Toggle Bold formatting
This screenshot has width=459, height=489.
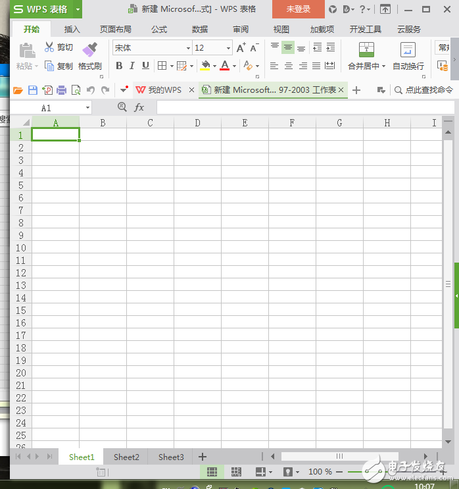[119, 66]
